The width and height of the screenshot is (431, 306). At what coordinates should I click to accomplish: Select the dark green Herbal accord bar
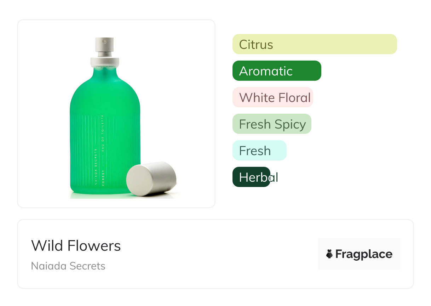(251, 177)
